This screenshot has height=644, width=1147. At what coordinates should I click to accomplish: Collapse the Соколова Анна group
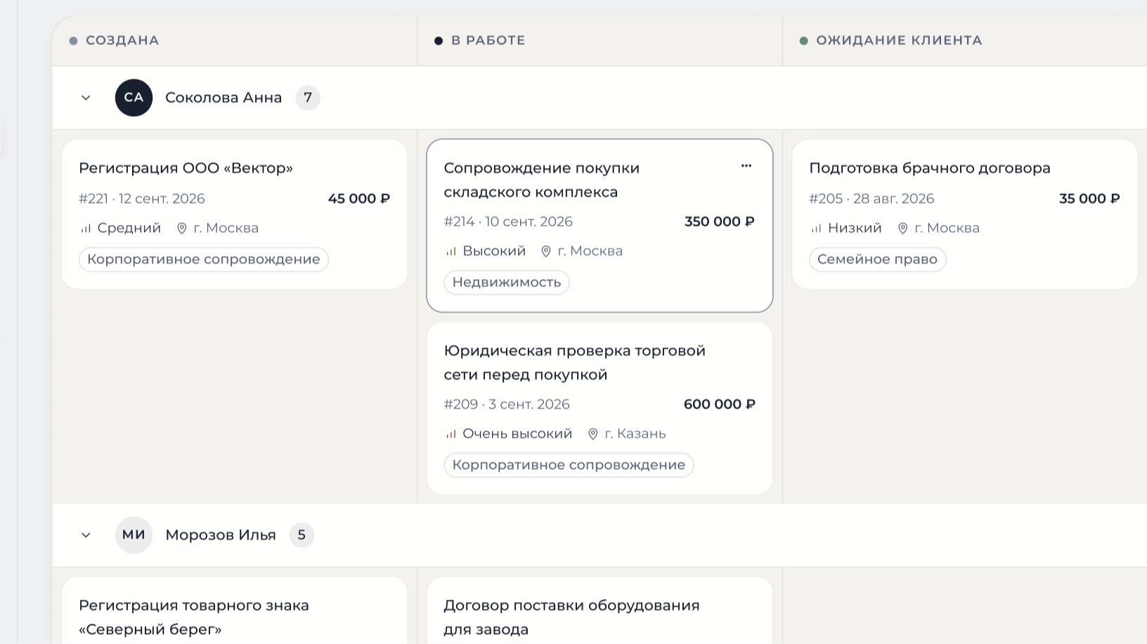86,98
